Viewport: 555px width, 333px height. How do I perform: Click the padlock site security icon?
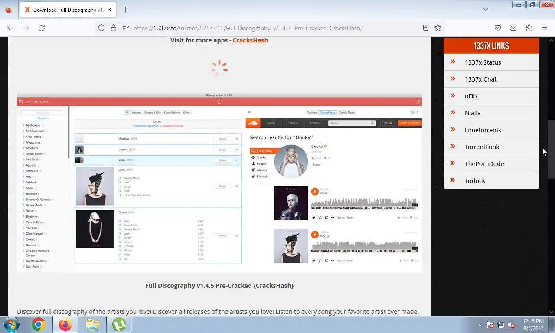click(x=114, y=28)
